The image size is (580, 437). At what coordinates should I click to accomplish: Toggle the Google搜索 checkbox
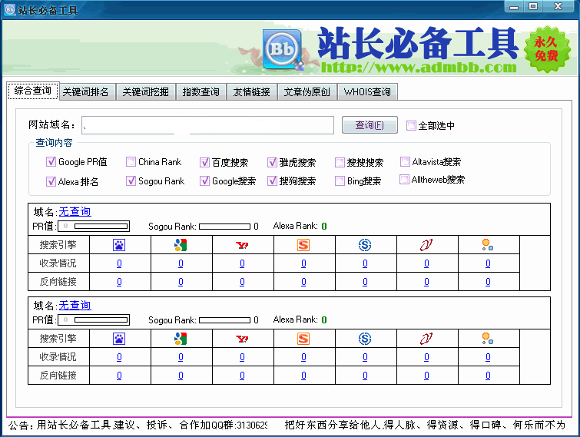[x=204, y=180]
